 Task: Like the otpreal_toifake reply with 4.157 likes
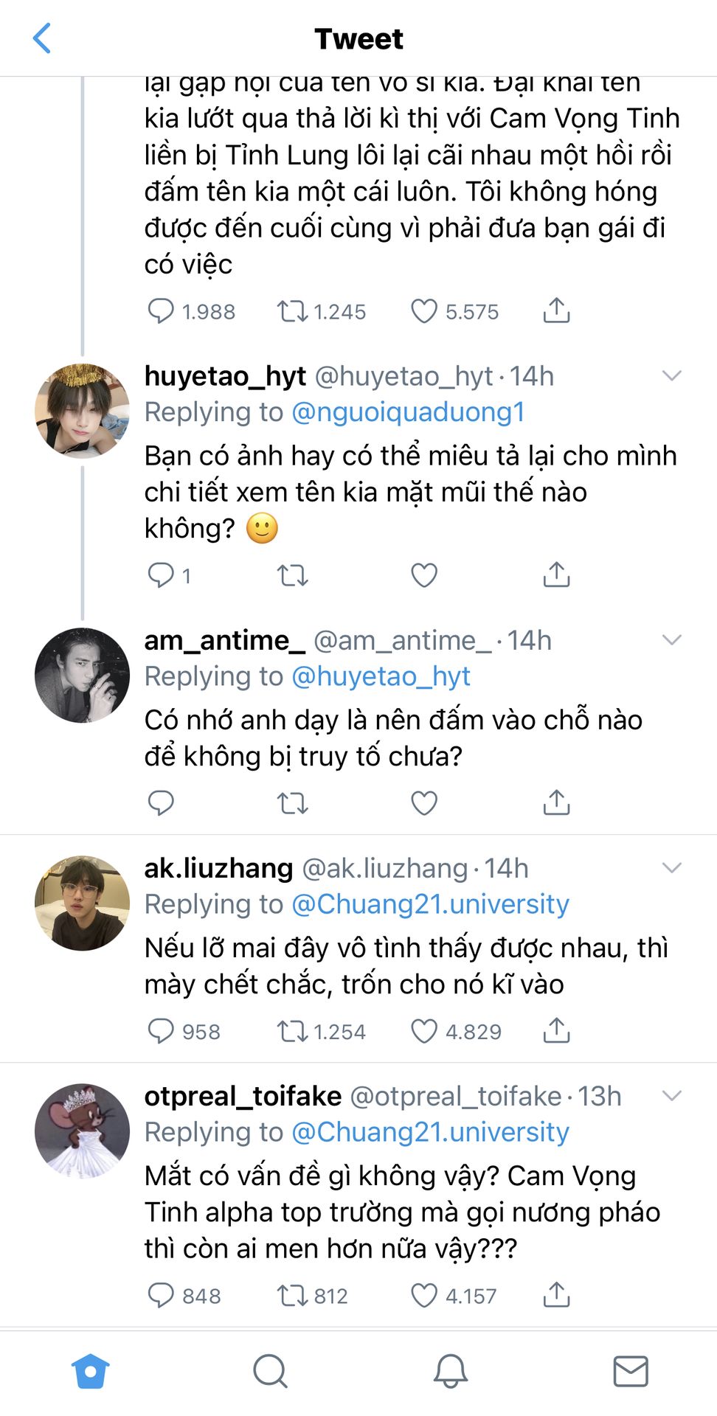(x=424, y=1295)
